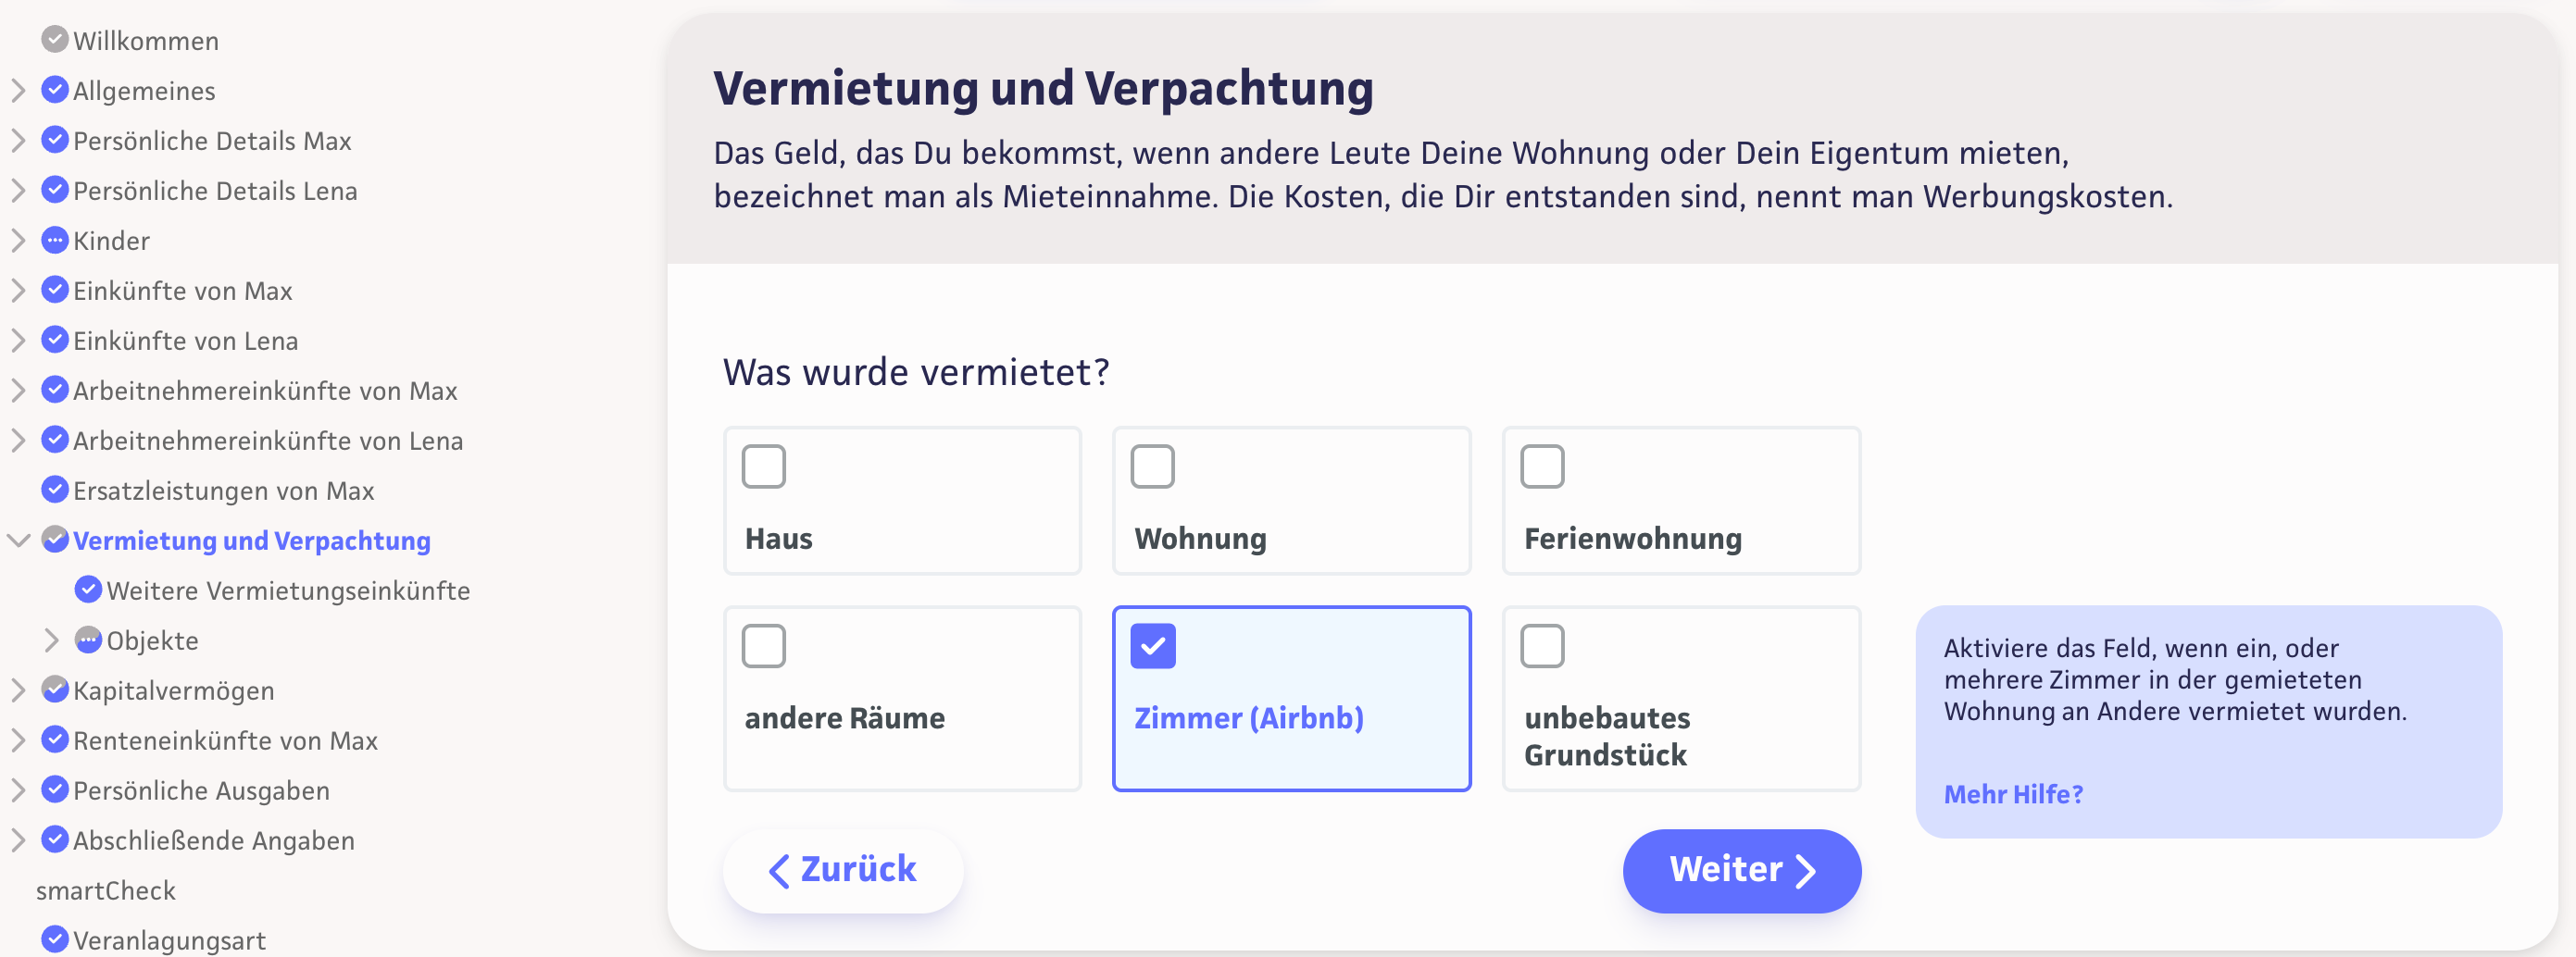
Task: Click the checkmark icon beside Ersatzleistungen von Max
Action: (55, 490)
